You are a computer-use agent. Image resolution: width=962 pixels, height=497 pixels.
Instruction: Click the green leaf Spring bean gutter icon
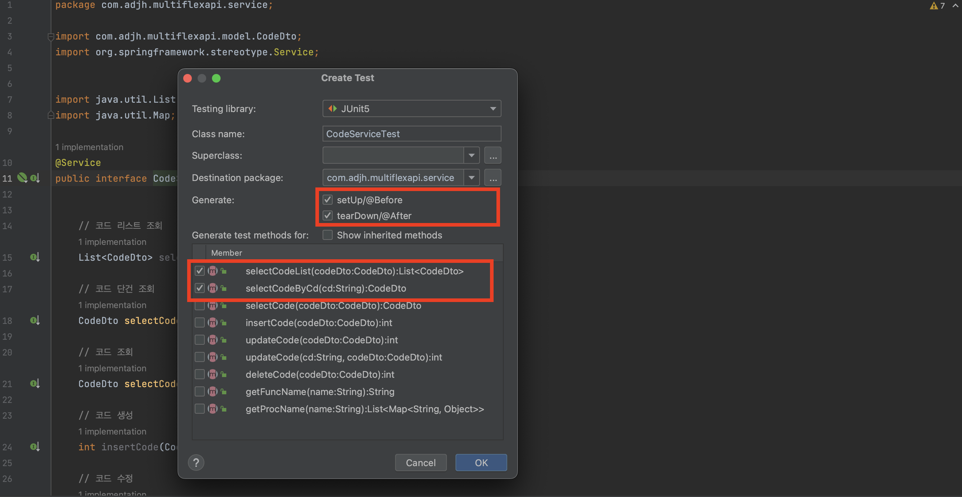pos(22,178)
